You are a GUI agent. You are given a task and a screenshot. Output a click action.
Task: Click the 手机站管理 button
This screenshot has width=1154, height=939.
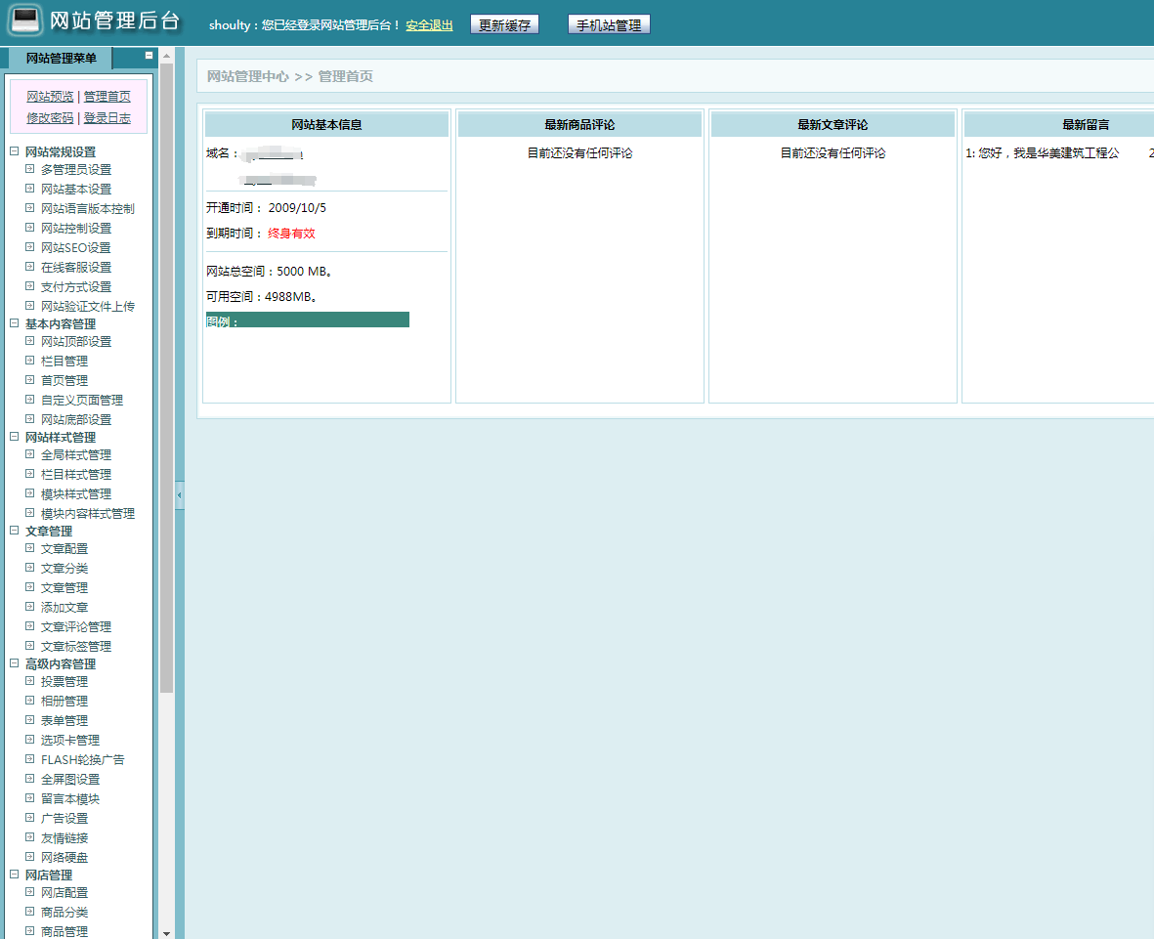coord(609,25)
